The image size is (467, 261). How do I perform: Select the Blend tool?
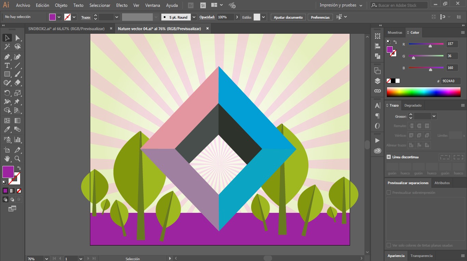click(17, 129)
